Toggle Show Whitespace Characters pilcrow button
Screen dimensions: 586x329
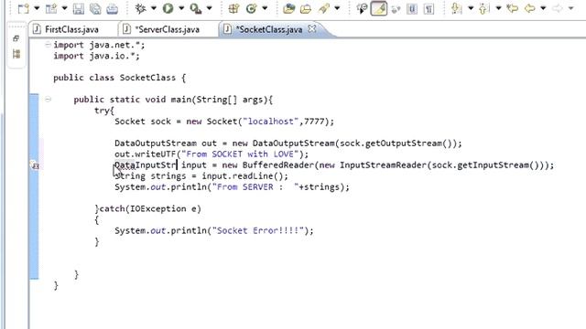[x=429, y=8]
